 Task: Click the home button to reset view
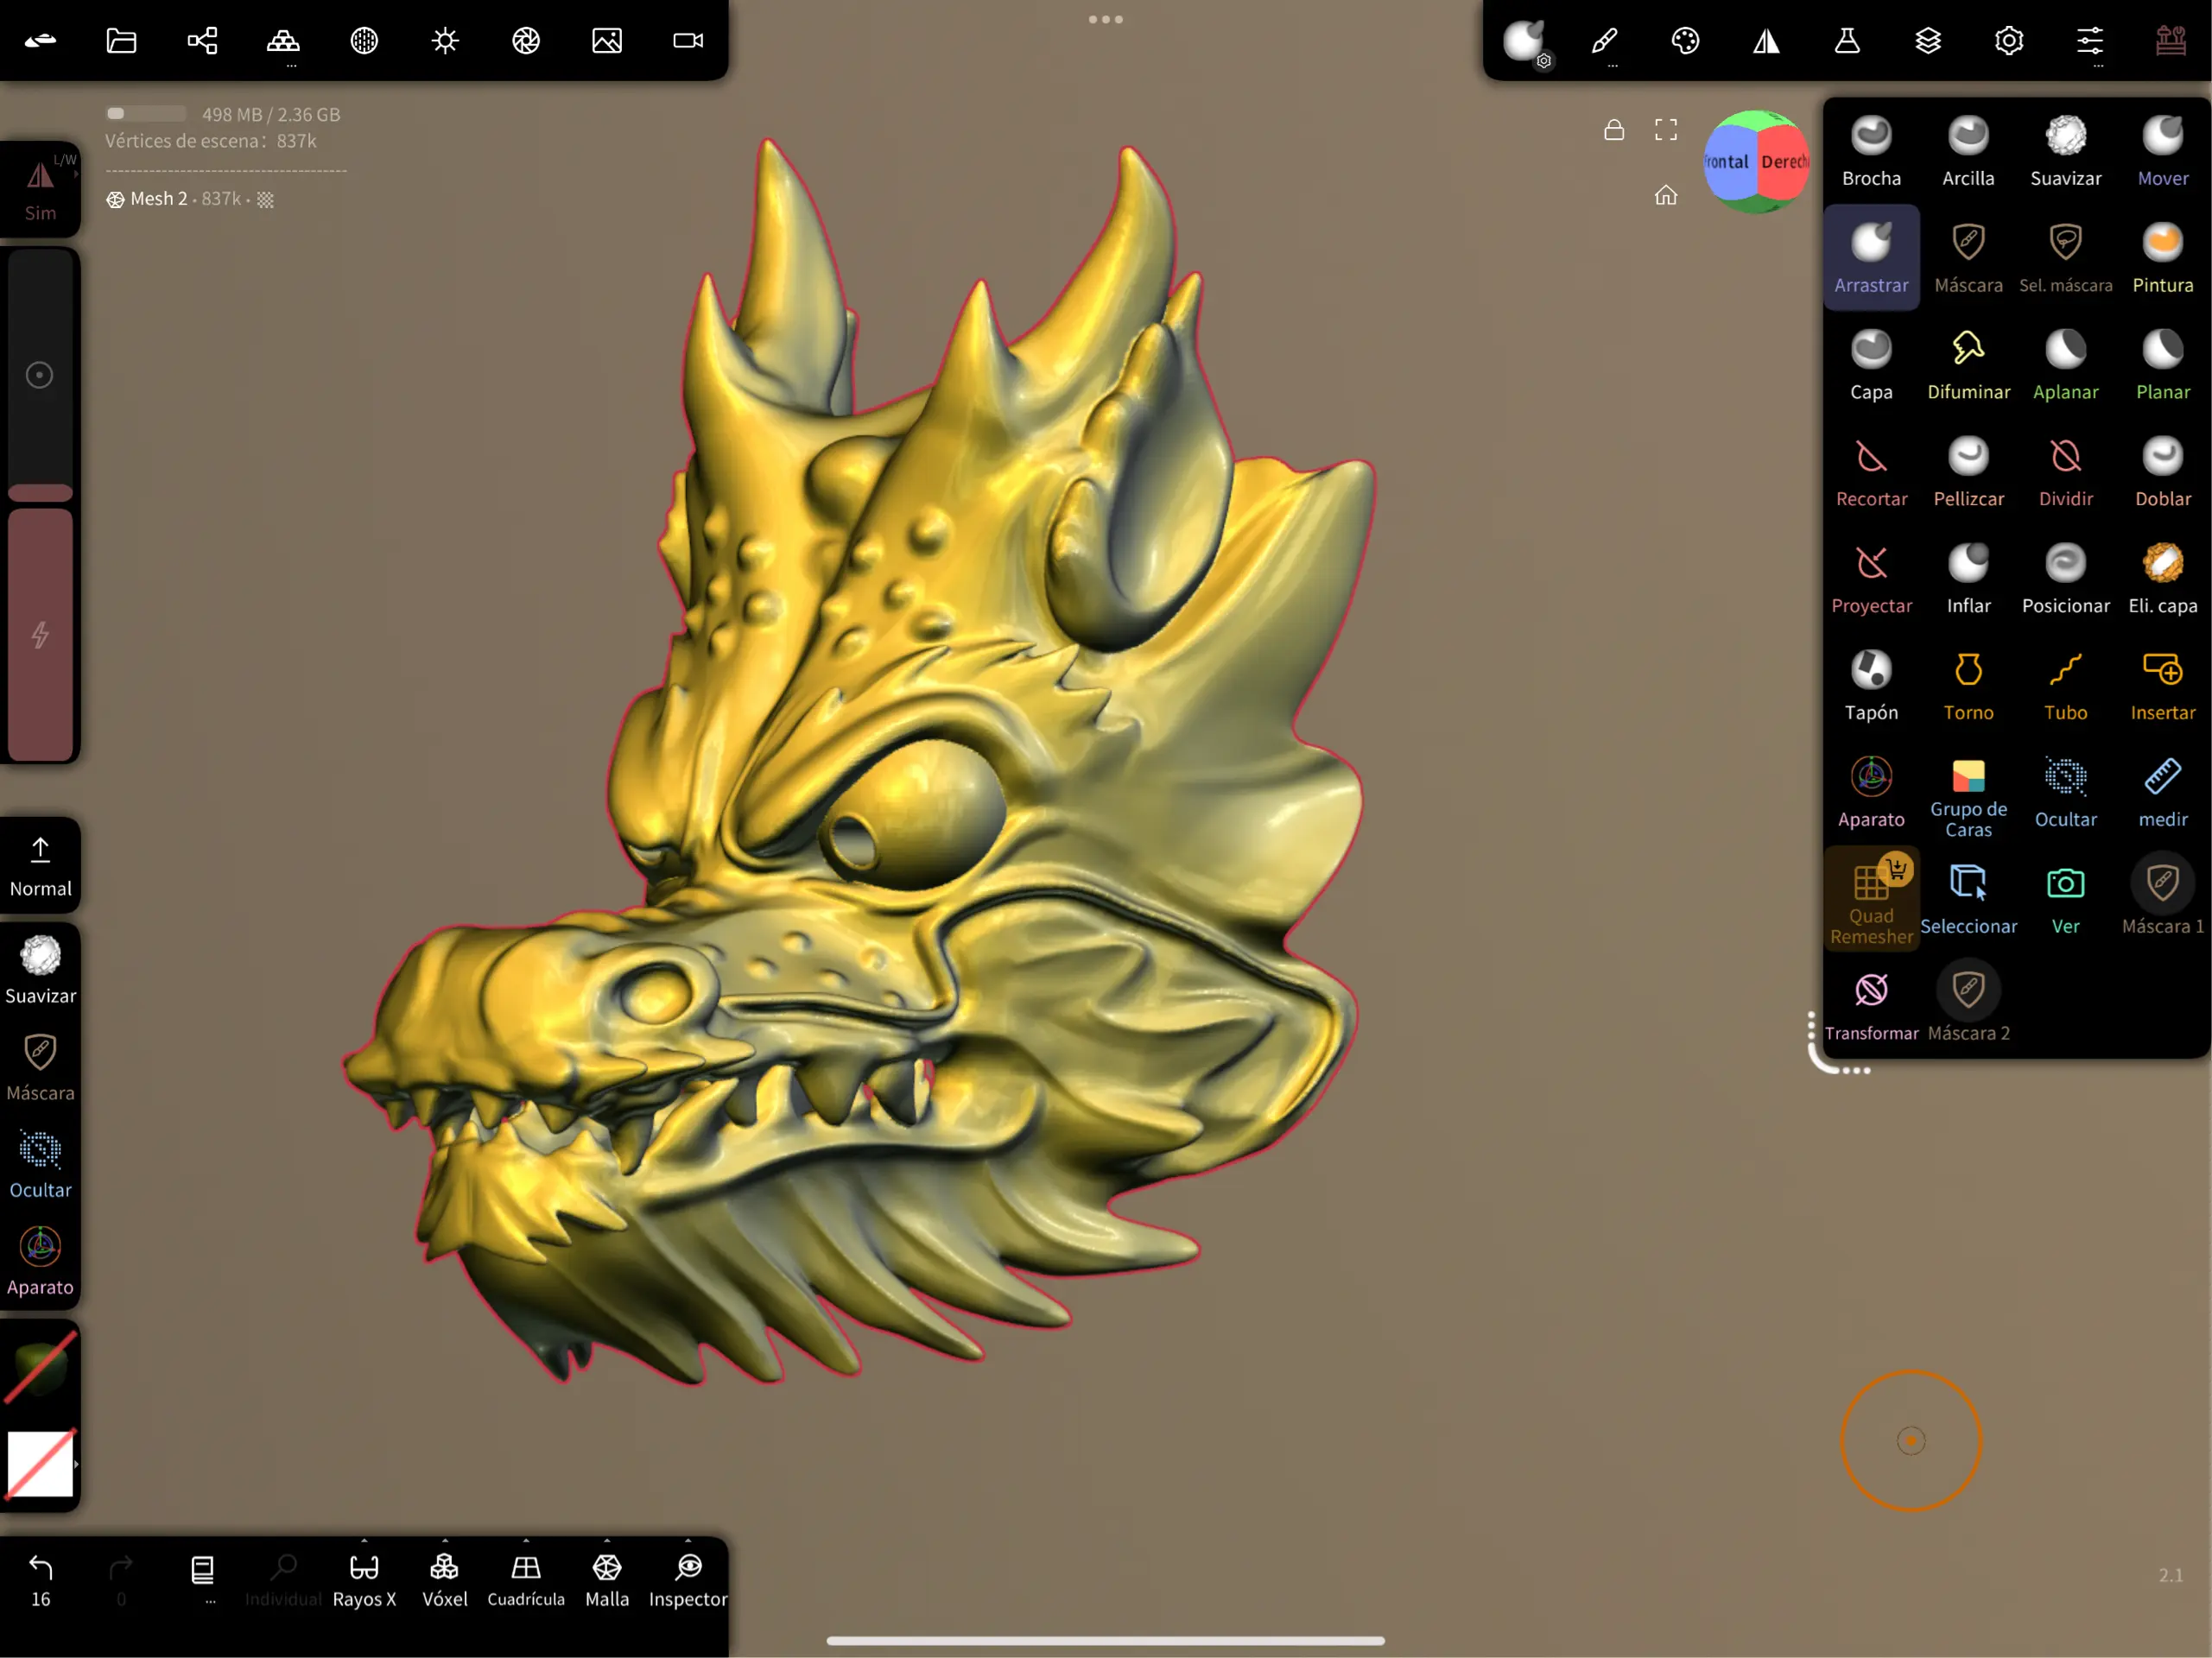tap(1664, 195)
